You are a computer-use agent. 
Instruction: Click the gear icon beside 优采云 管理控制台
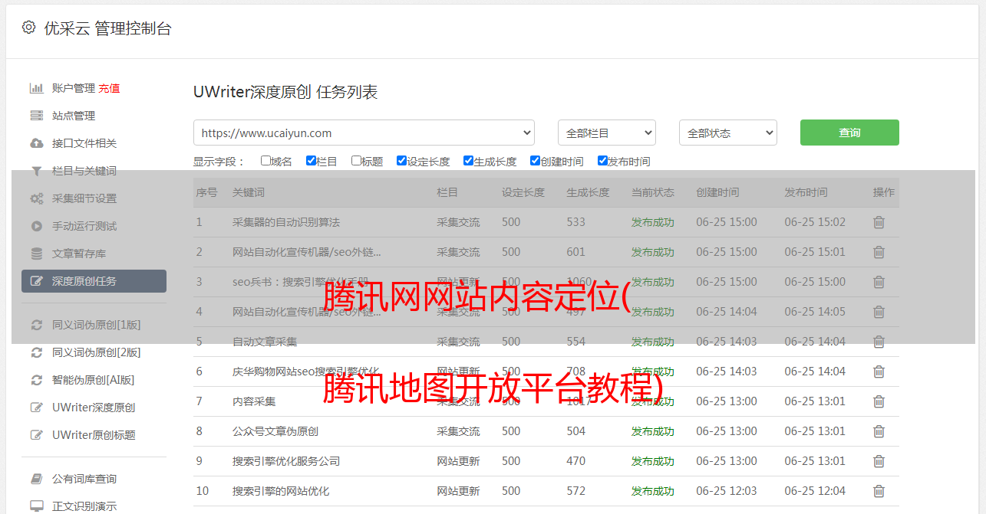click(x=28, y=28)
